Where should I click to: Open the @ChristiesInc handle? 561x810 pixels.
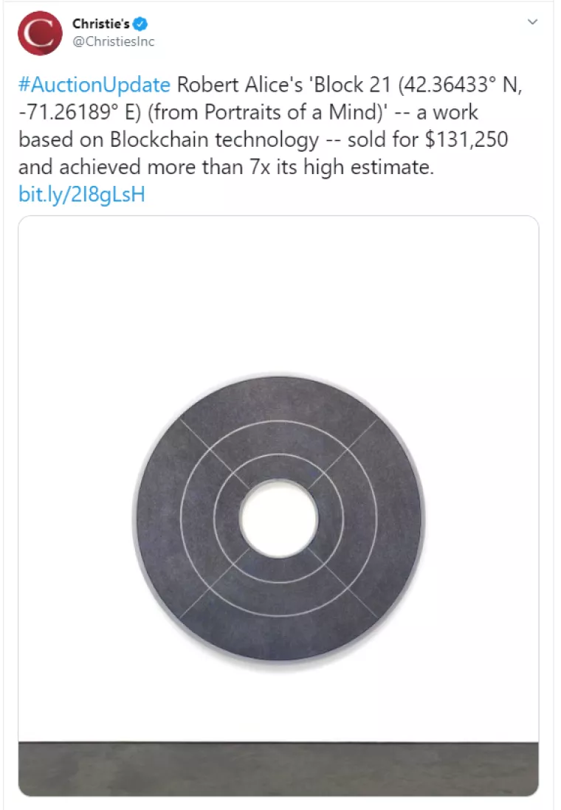113,41
